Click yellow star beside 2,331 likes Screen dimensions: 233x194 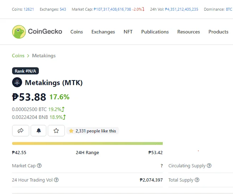71,131
